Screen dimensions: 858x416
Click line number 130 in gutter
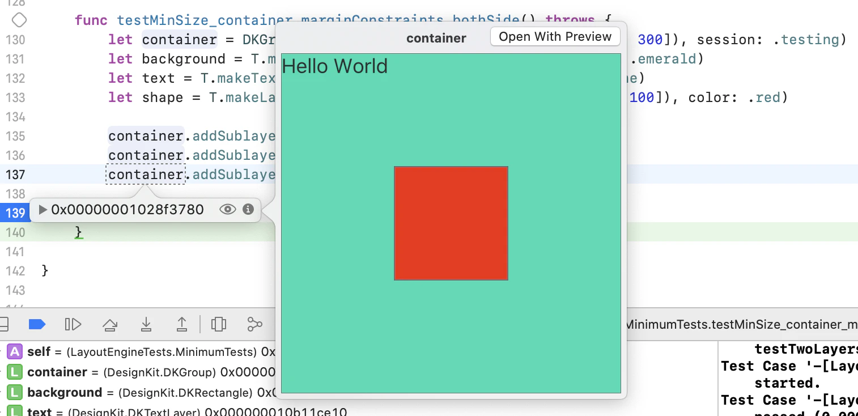[x=15, y=40]
